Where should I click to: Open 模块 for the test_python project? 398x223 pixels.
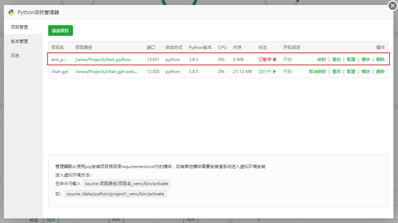[x=366, y=59]
